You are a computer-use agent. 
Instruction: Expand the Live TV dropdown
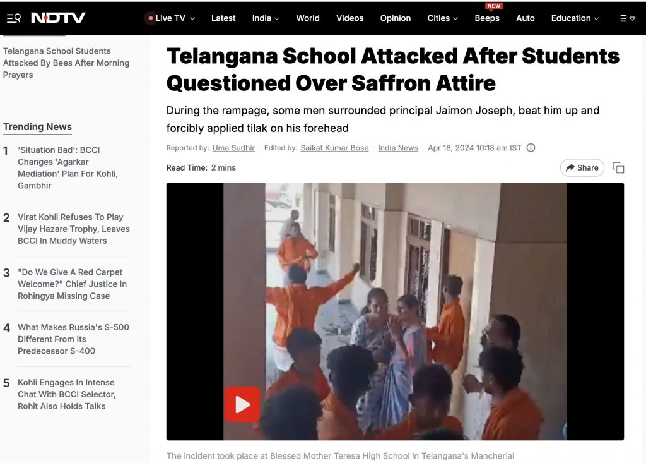[x=192, y=18]
